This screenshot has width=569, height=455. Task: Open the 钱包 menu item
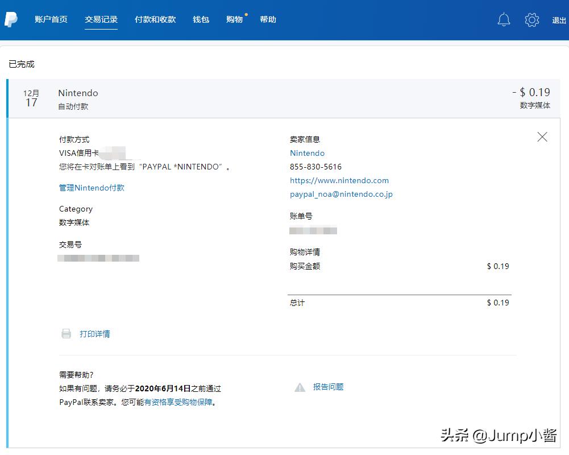[x=201, y=19]
